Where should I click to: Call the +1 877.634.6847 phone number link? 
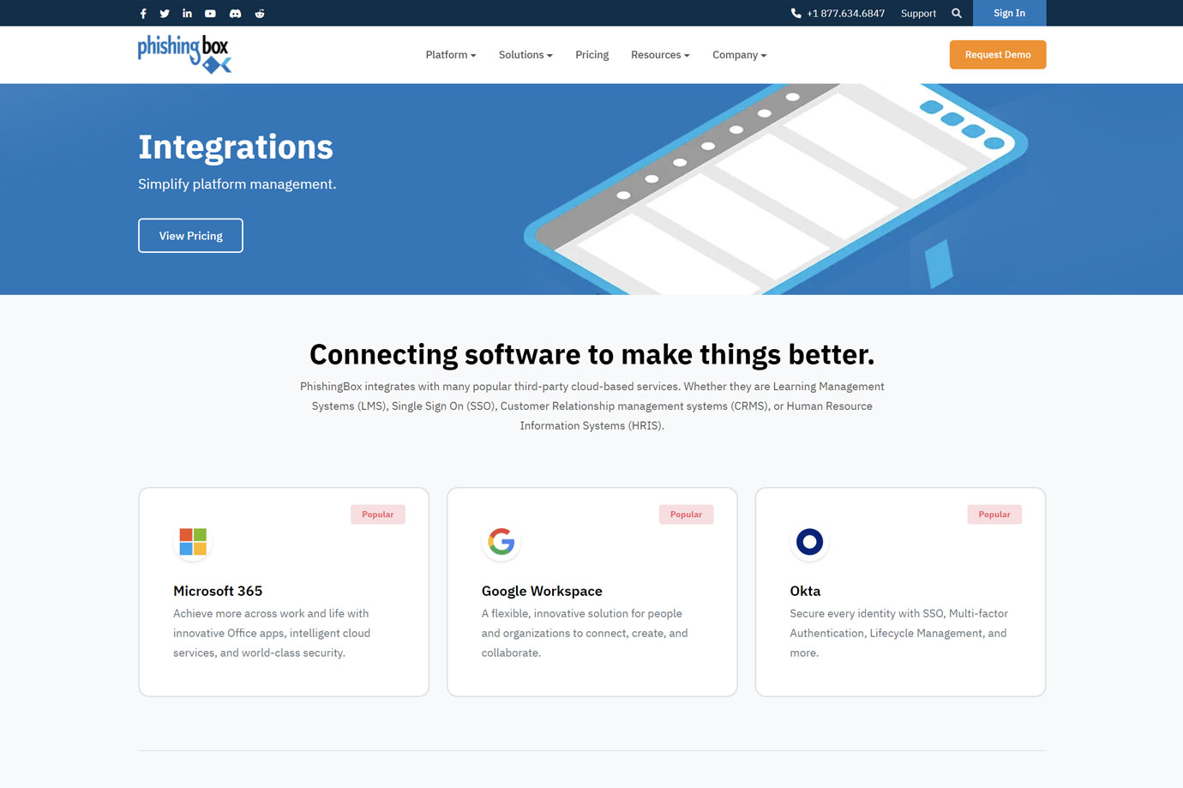coord(845,13)
